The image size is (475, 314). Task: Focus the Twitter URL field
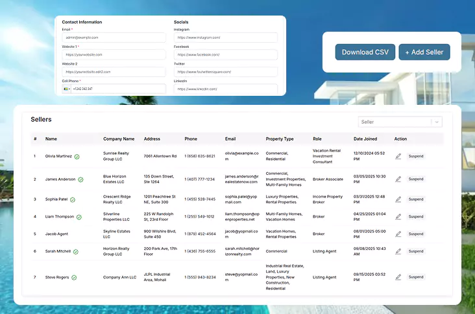[226, 72]
